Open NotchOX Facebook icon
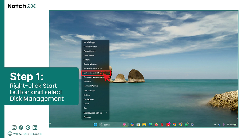 (x=21, y=128)
